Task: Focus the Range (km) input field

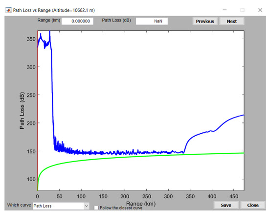Action: 78,21
